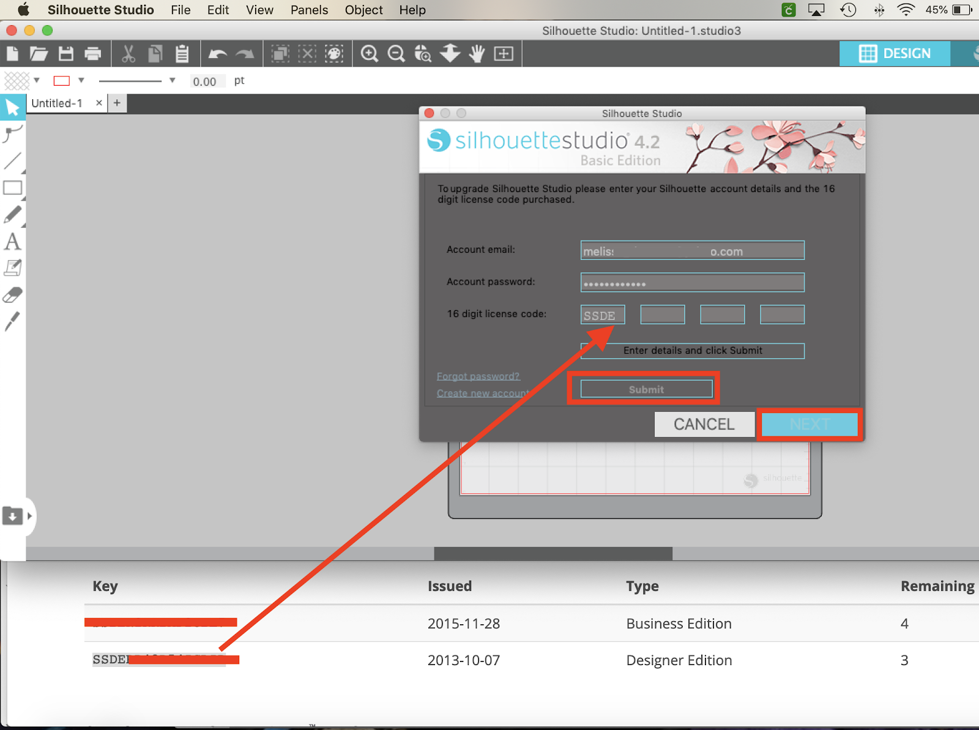Select the Eraser tool
The width and height of the screenshot is (979, 730).
(x=12, y=295)
